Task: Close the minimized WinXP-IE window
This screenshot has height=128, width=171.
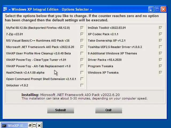Action: point(39,126)
